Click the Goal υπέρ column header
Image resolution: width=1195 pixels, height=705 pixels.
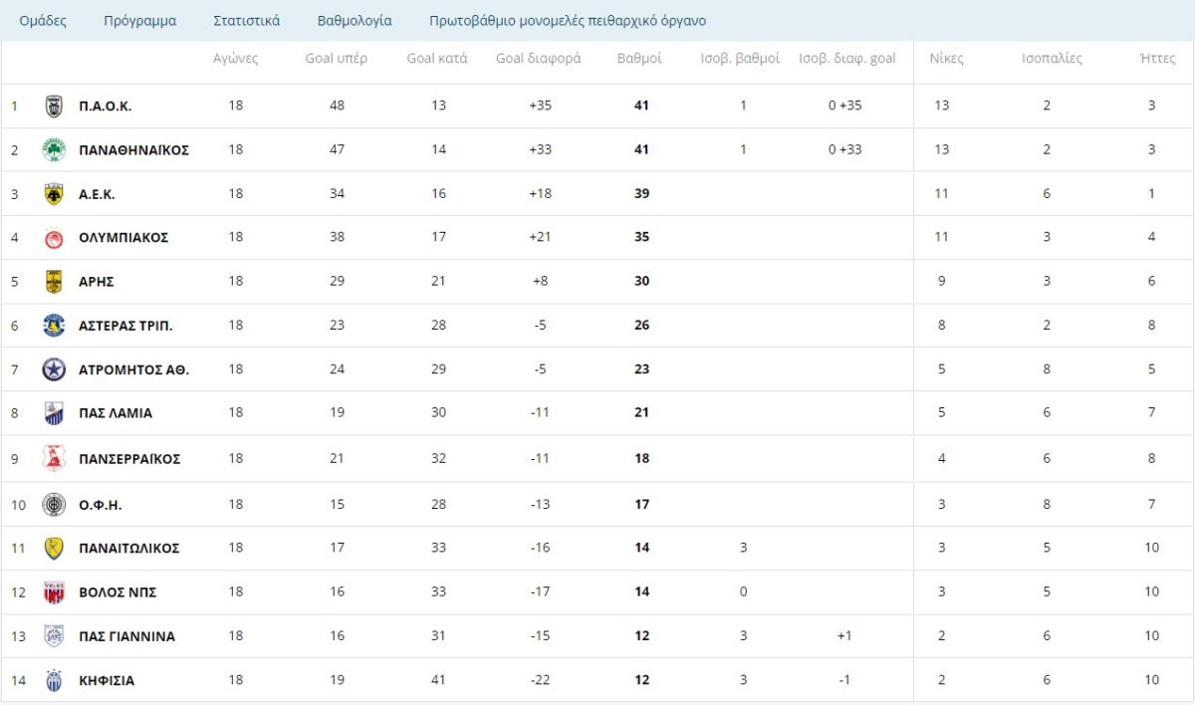coord(337,59)
